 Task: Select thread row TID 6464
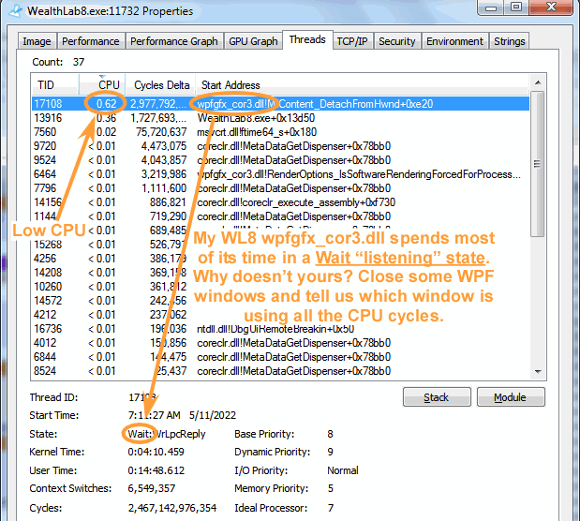click(280, 174)
